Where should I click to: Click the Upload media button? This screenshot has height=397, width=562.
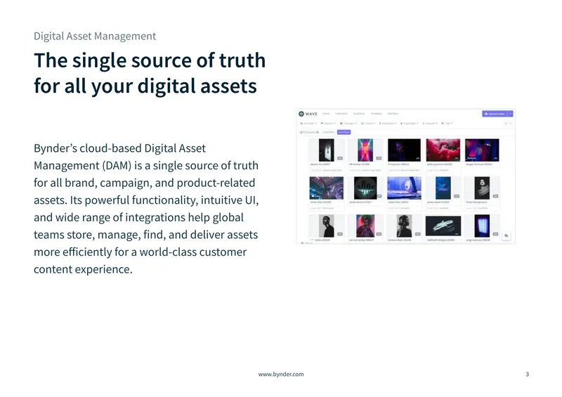(495, 114)
